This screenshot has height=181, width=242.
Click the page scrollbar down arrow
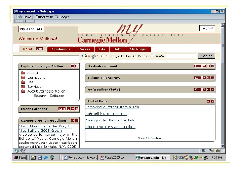[x=223, y=146]
